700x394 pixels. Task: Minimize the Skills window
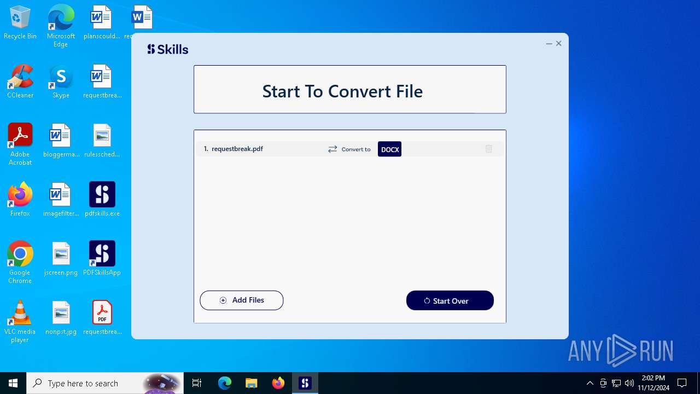coord(549,44)
